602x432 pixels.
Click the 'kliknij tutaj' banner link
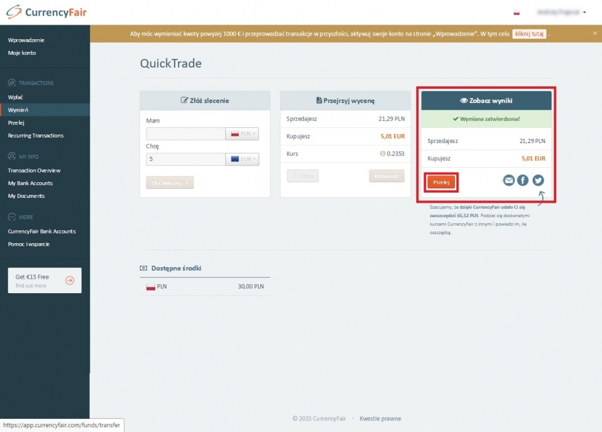(529, 34)
